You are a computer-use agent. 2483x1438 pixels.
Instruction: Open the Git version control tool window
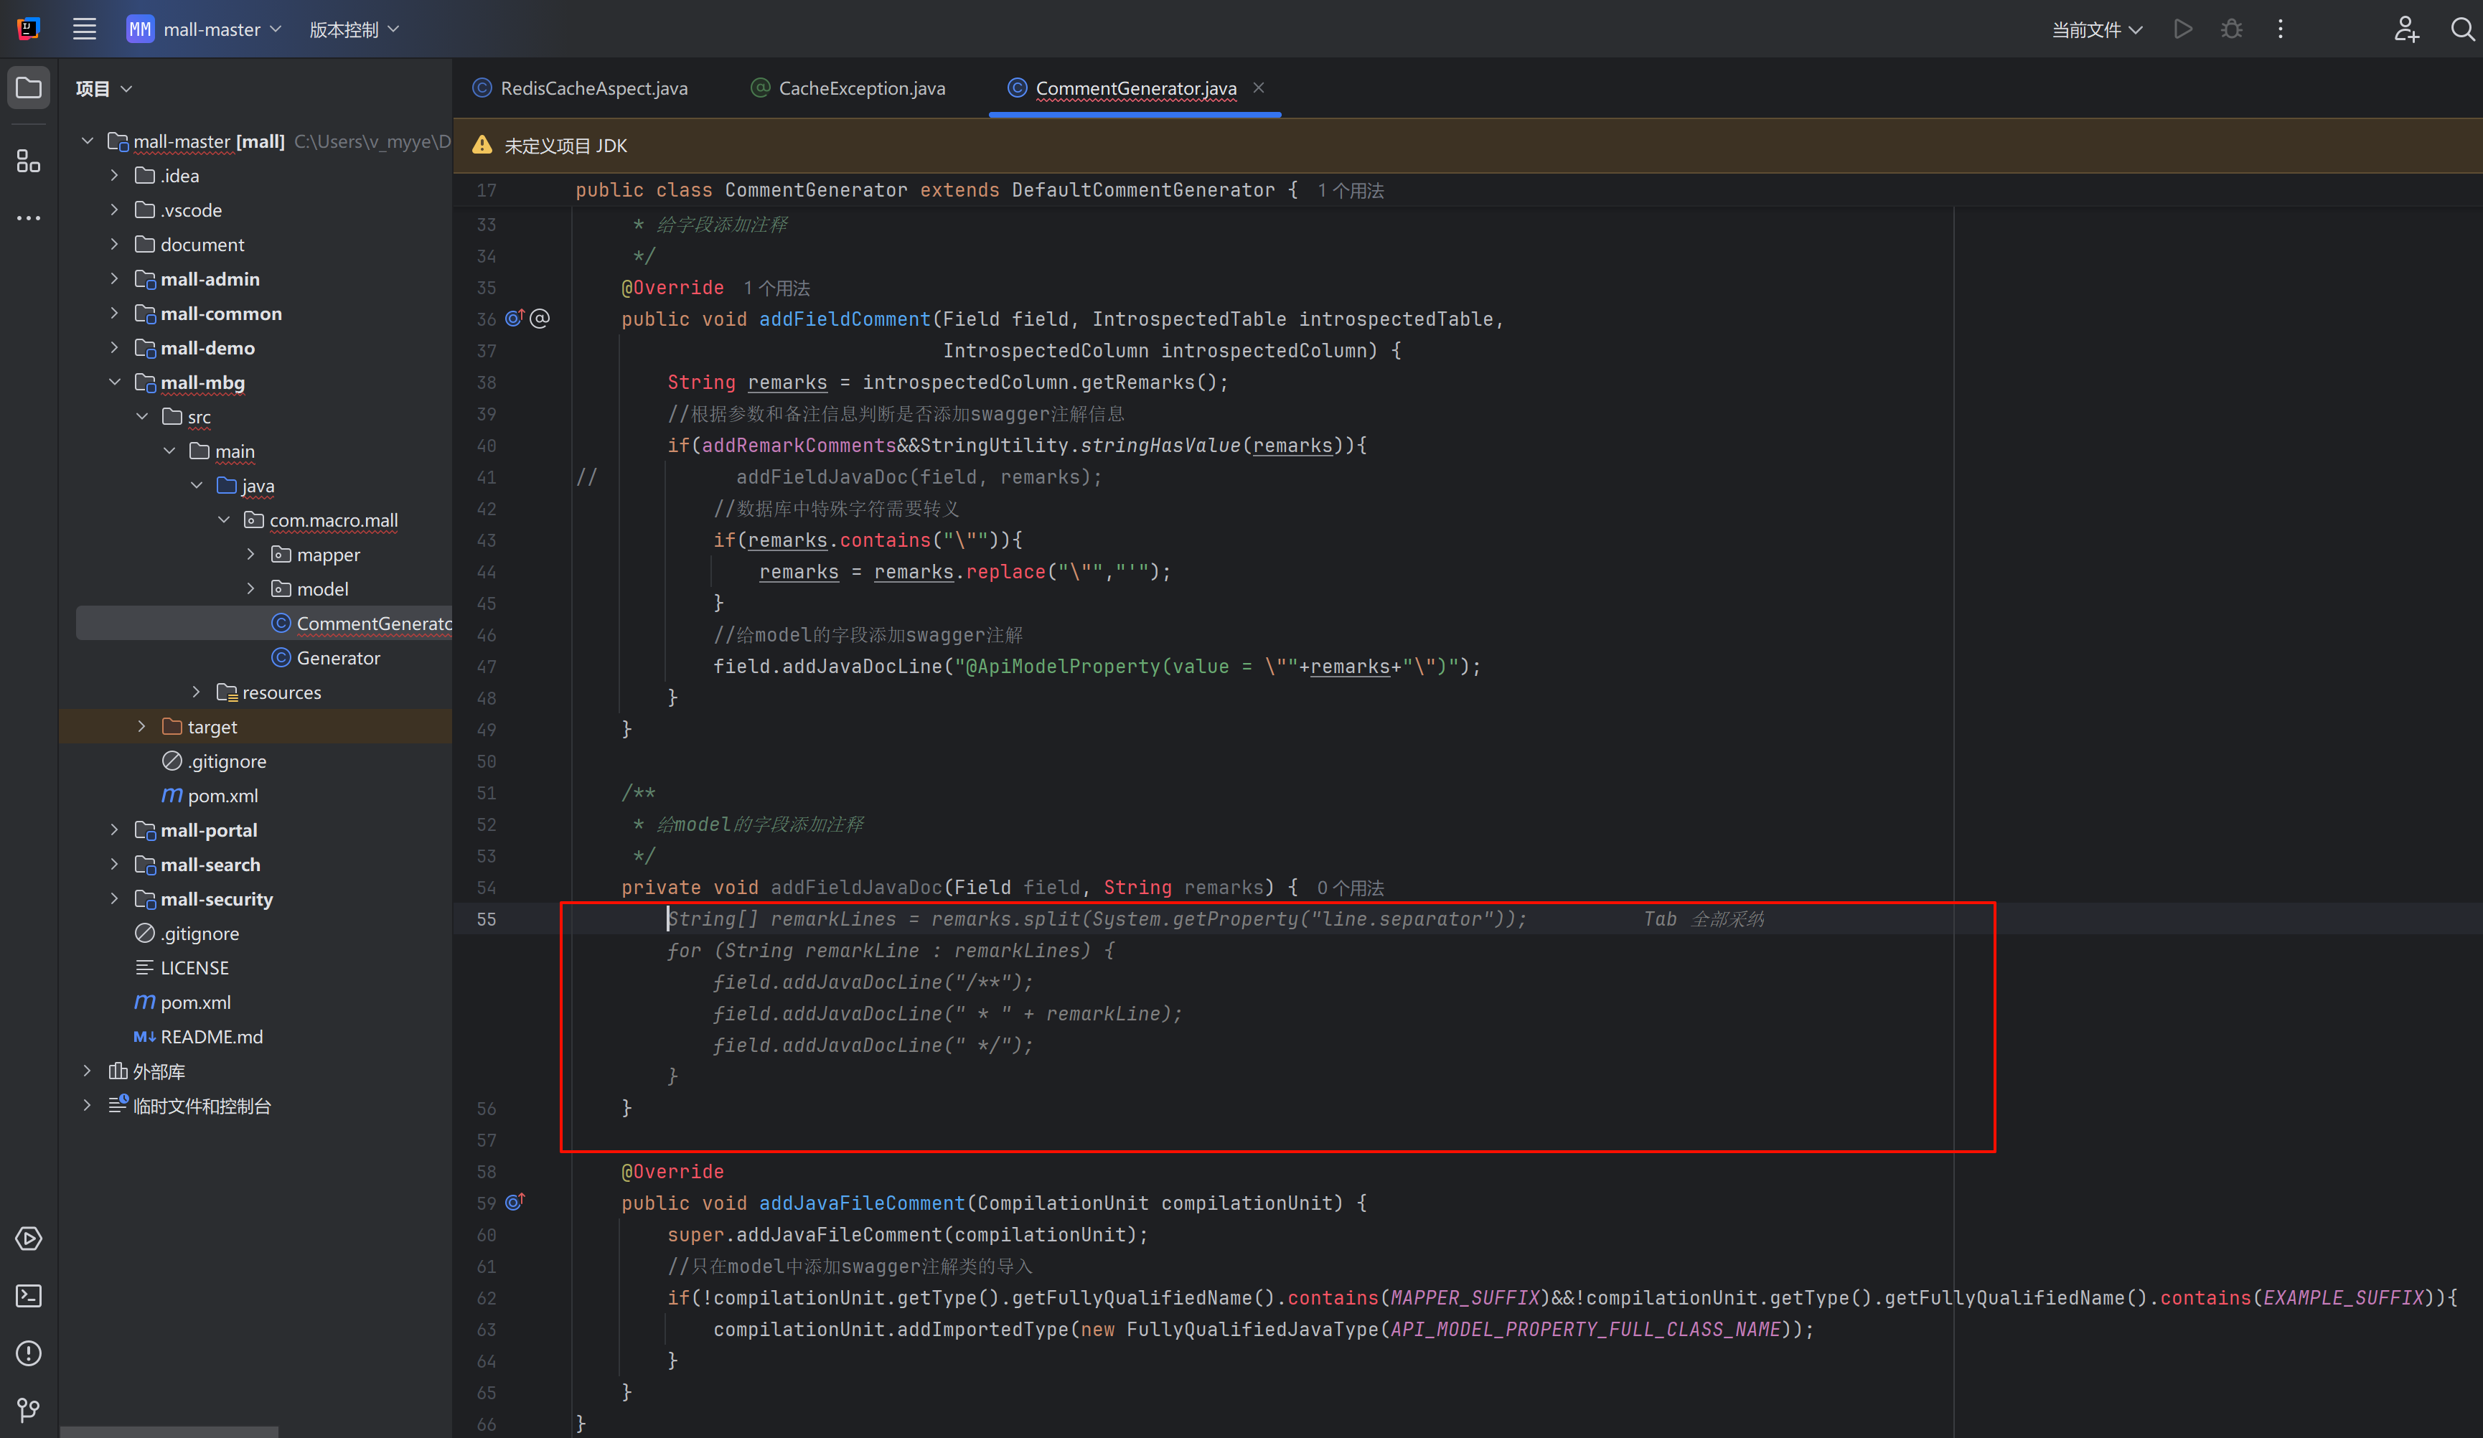tap(29, 1411)
